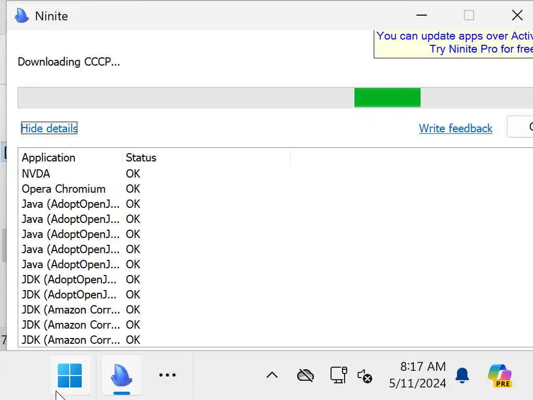
Task: Open the Write feedback link
Action: (455, 128)
